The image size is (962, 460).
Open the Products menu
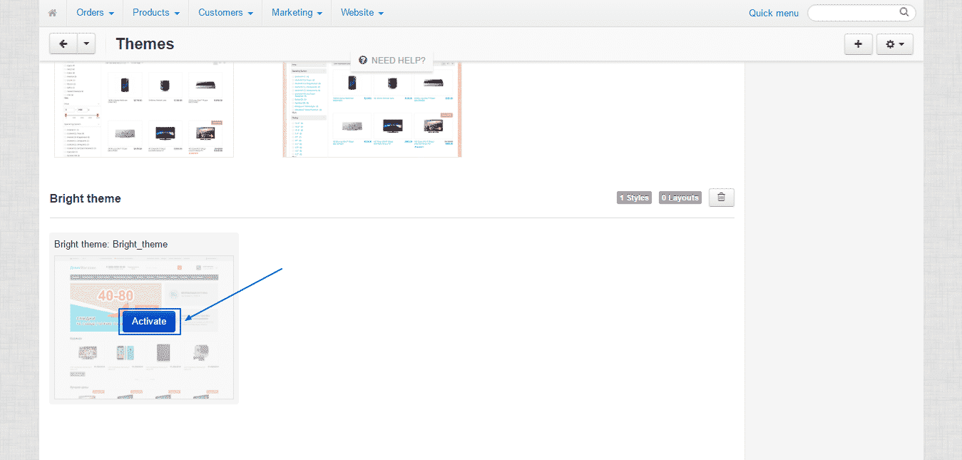[155, 12]
